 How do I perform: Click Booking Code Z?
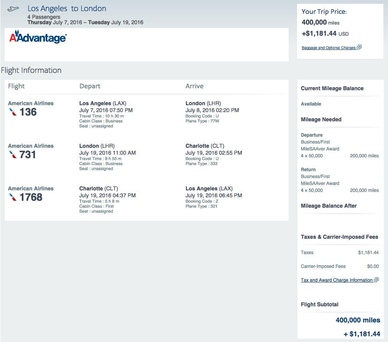201,201
